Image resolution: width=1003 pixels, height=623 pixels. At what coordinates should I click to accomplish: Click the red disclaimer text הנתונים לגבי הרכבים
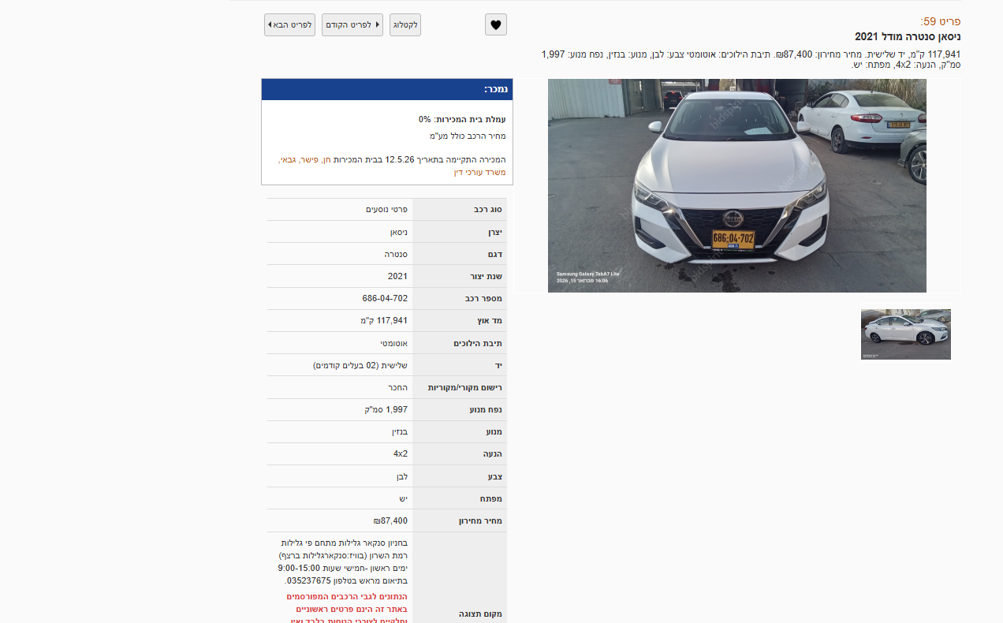[x=347, y=609]
